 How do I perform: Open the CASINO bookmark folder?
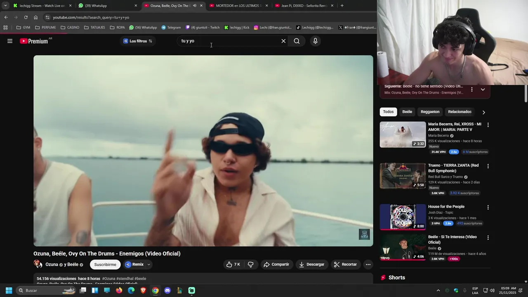click(70, 28)
